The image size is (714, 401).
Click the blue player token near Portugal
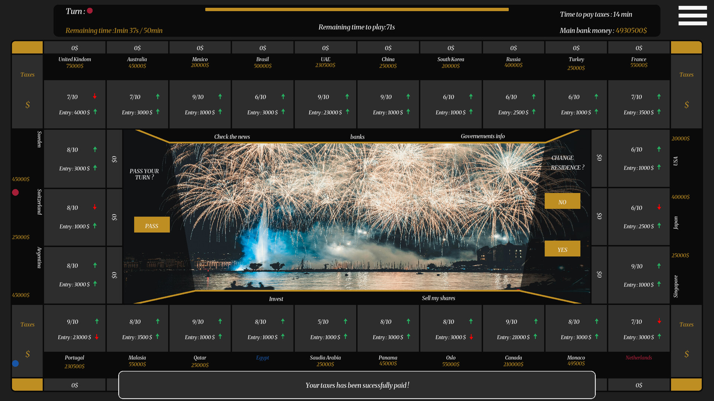[x=15, y=363]
